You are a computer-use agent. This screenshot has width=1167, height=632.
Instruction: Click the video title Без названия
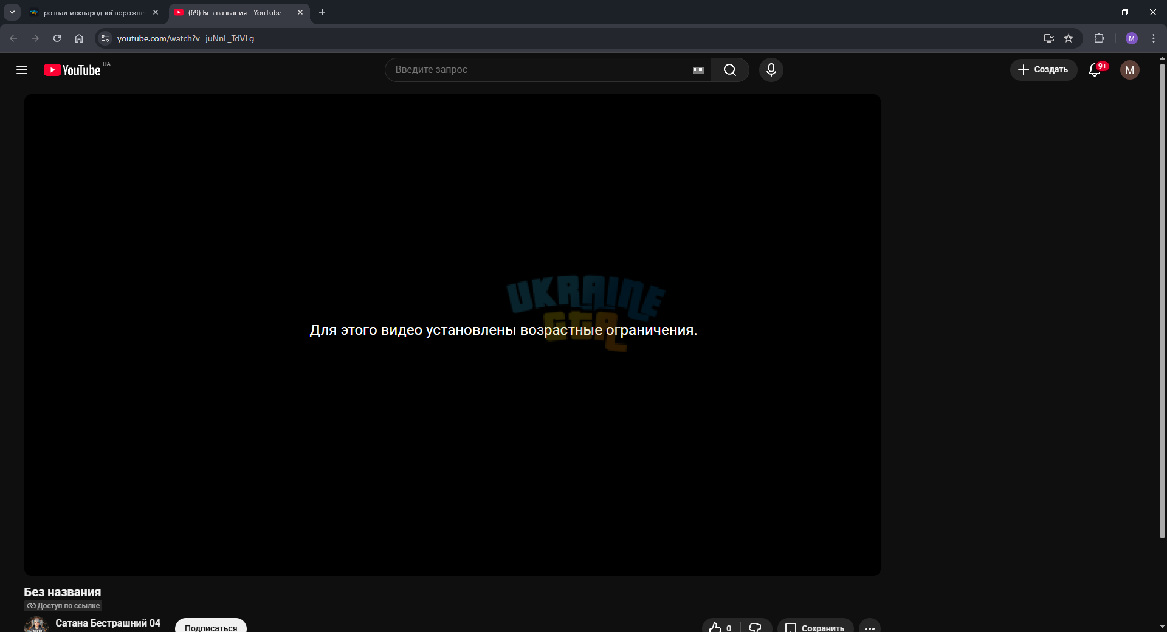click(63, 592)
